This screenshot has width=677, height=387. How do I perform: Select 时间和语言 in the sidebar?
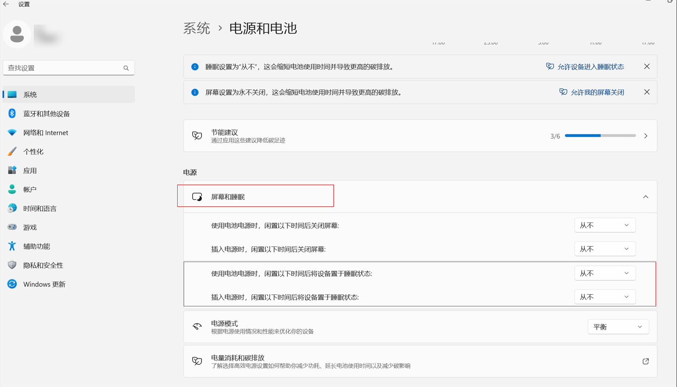40,208
